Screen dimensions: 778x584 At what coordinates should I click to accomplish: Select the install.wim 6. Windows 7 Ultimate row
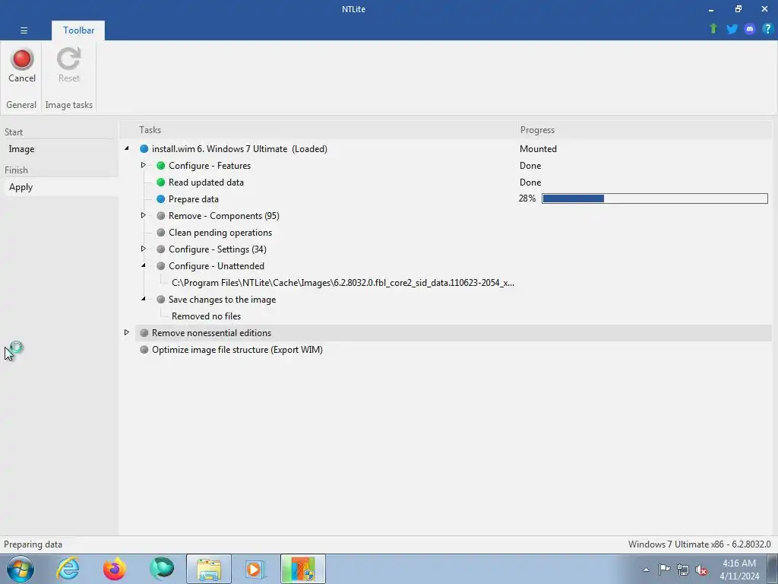[454, 149]
